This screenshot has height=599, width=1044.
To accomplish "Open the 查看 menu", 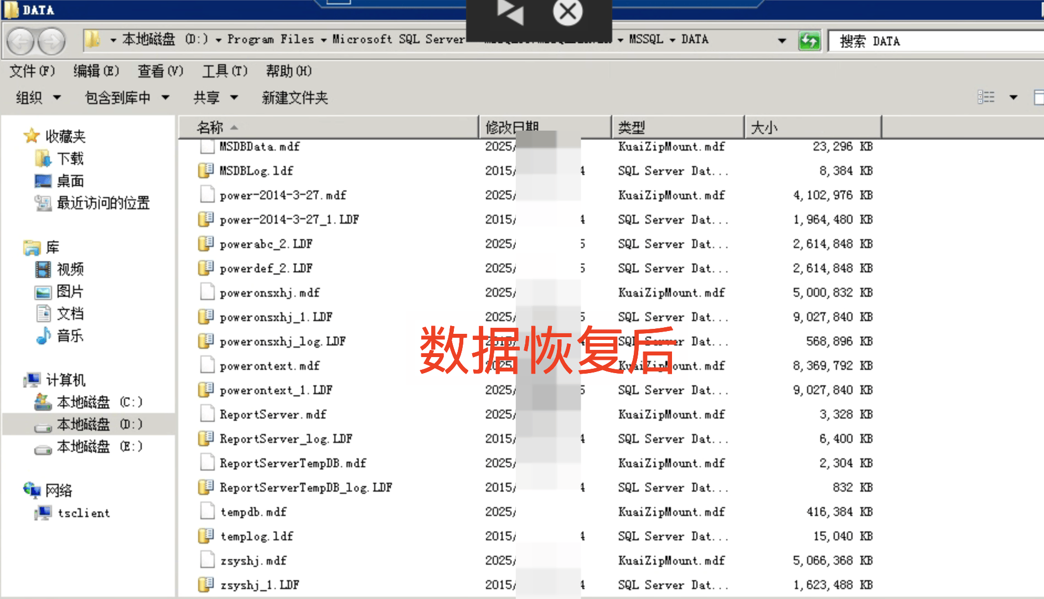I will (x=159, y=71).
